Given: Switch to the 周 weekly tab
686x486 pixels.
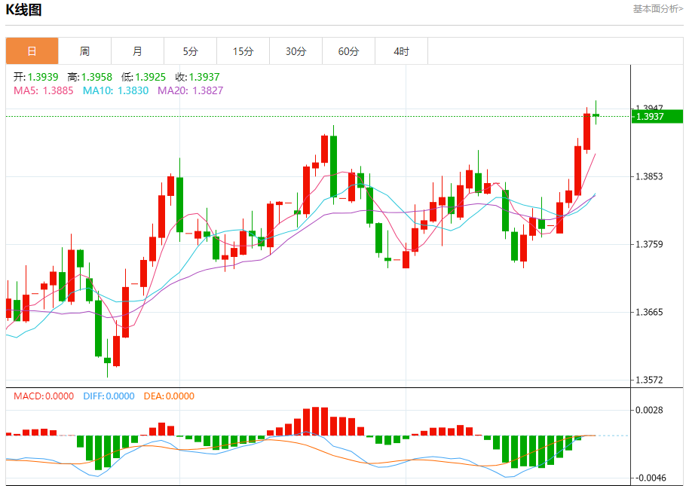Looking at the screenshot, I should coord(84,51).
